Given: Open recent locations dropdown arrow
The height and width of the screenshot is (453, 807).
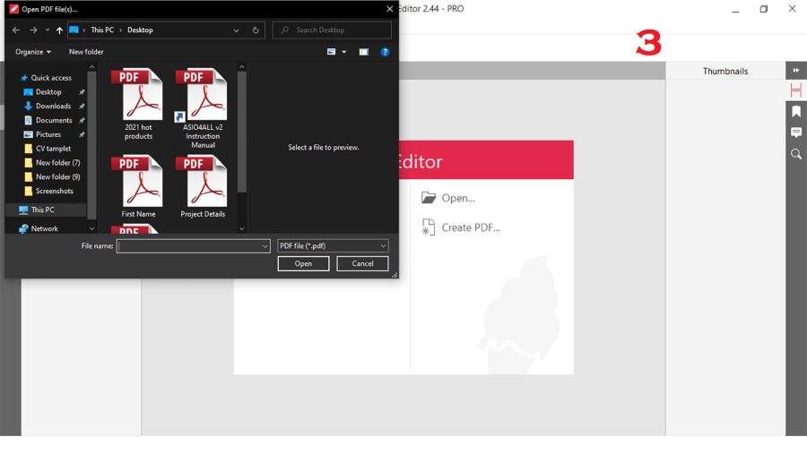Looking at the screenshot, I should [48, 30].
